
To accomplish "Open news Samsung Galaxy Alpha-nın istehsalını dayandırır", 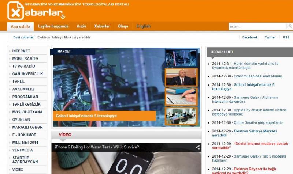I will pyautogui.click(x=245, y=99).
